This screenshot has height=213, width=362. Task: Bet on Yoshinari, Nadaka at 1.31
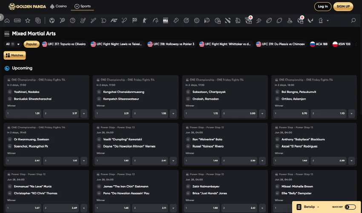[x=23, y=113]
